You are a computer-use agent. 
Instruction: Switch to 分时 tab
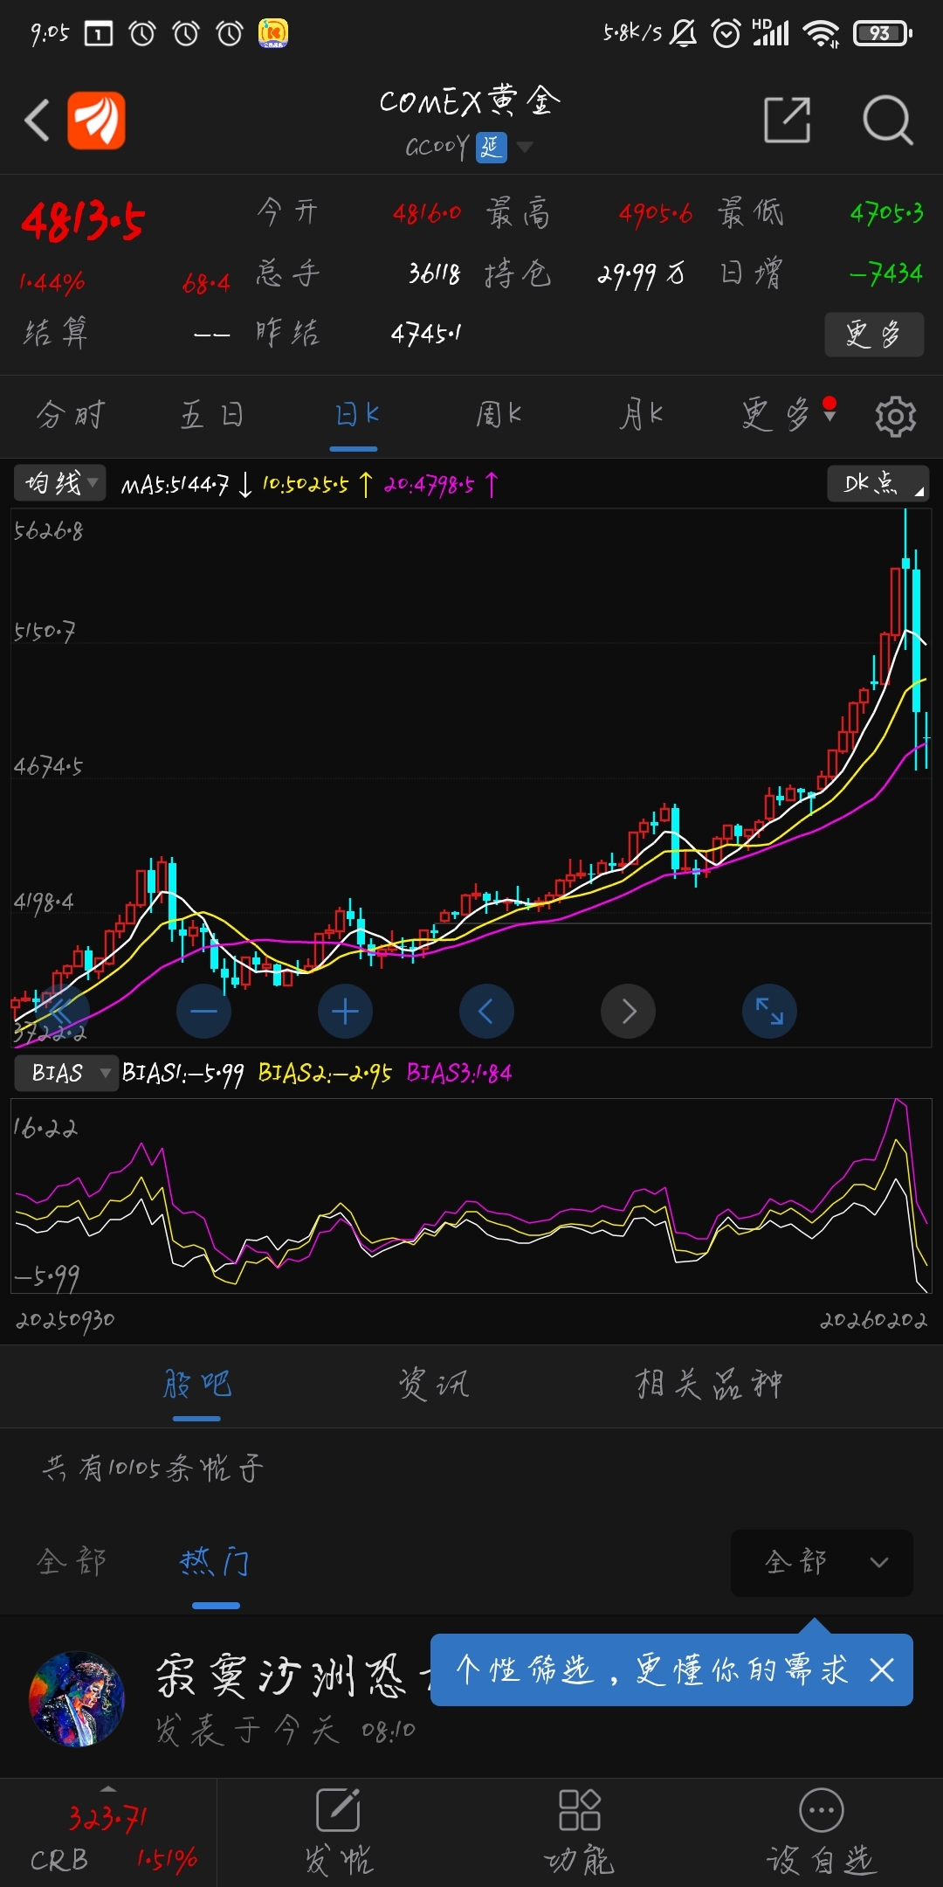[x=71, y=414]
